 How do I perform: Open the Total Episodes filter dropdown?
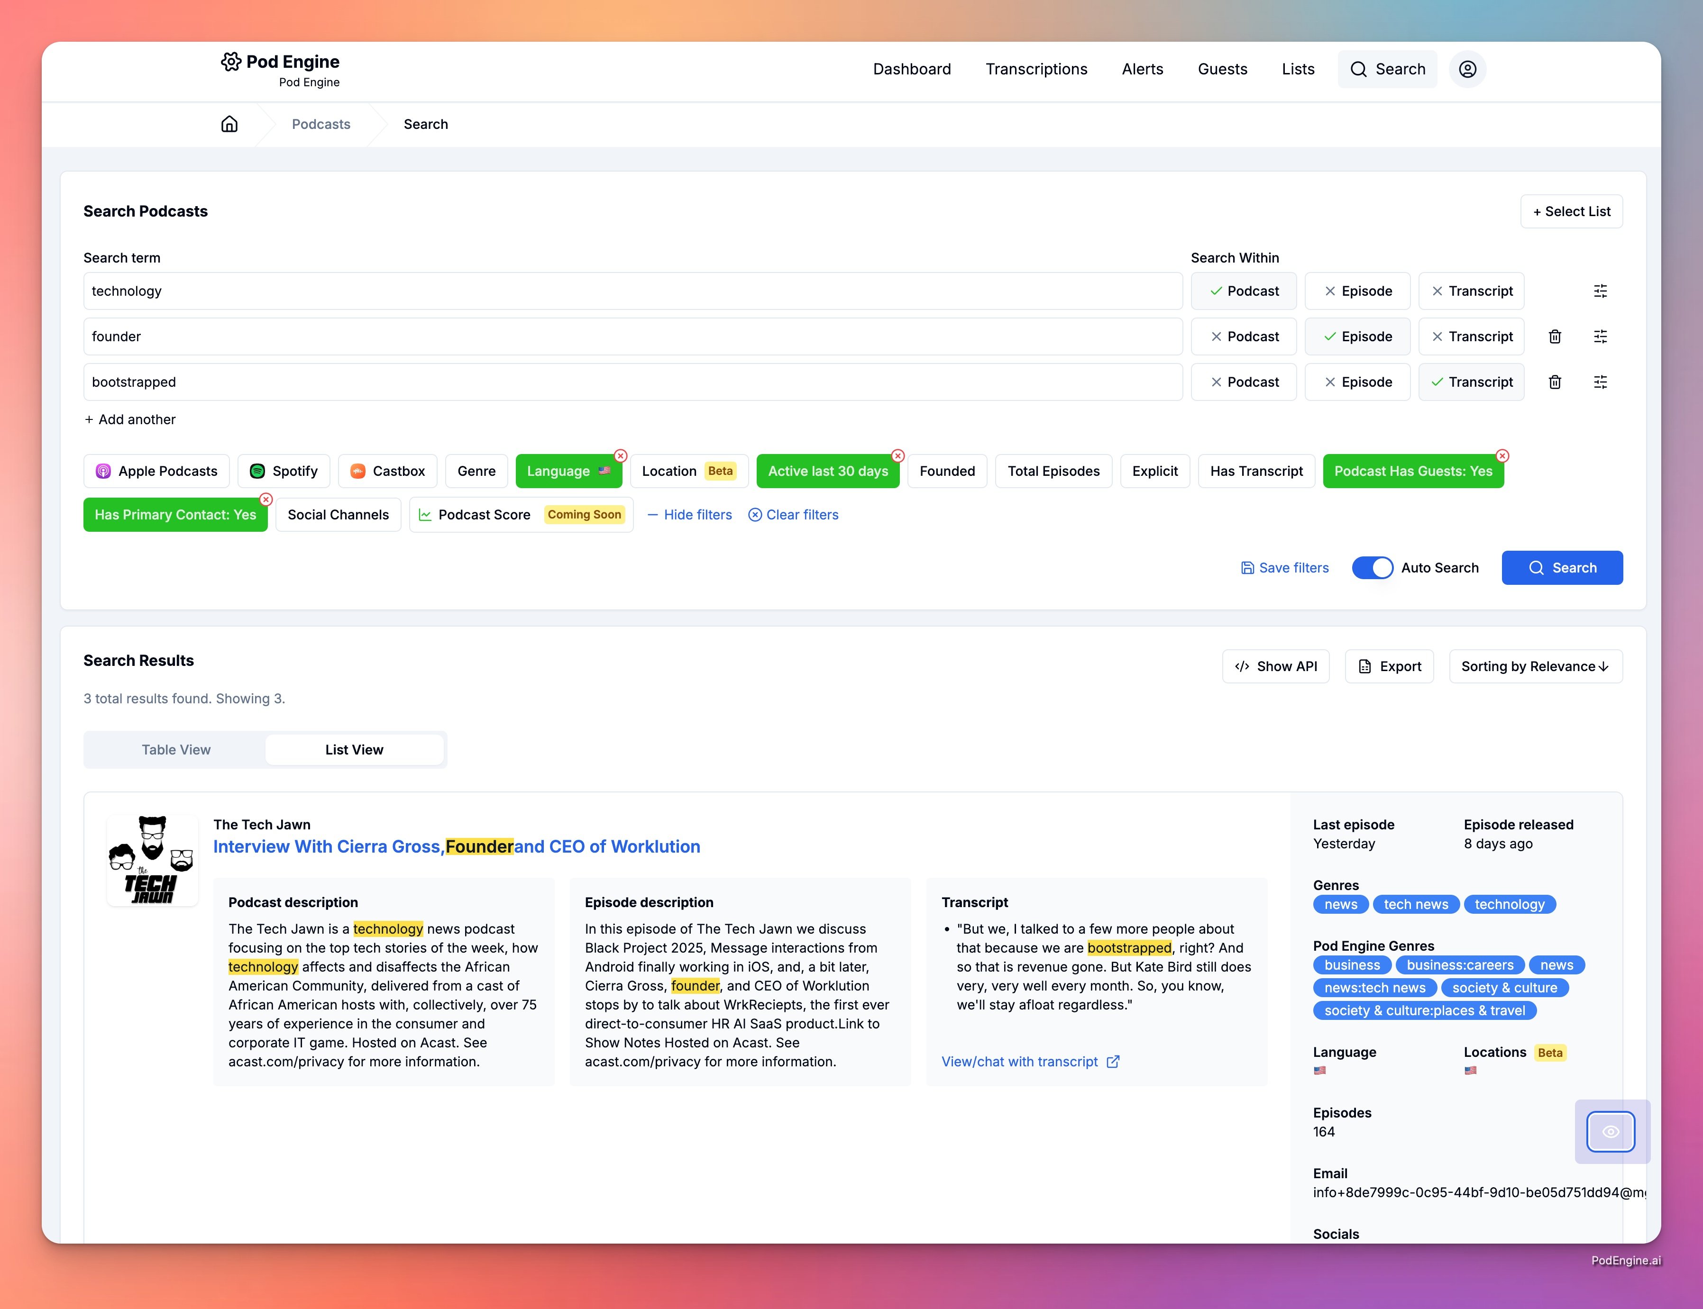point(1053,472)
